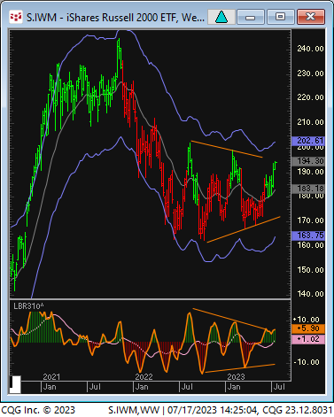This screenshot has height=417, width=334.
Task: Click the final Jul label on time axis
Action: tap(279, 387)
